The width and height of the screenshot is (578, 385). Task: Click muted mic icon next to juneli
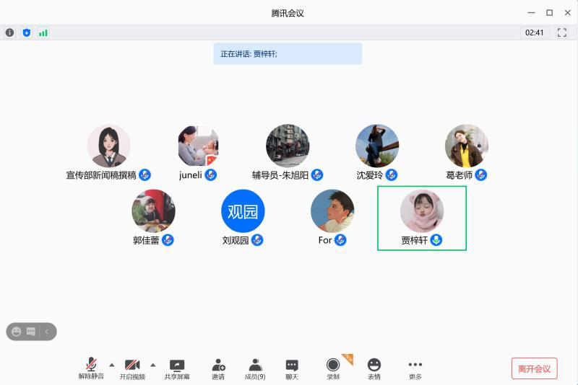[210, 174]
